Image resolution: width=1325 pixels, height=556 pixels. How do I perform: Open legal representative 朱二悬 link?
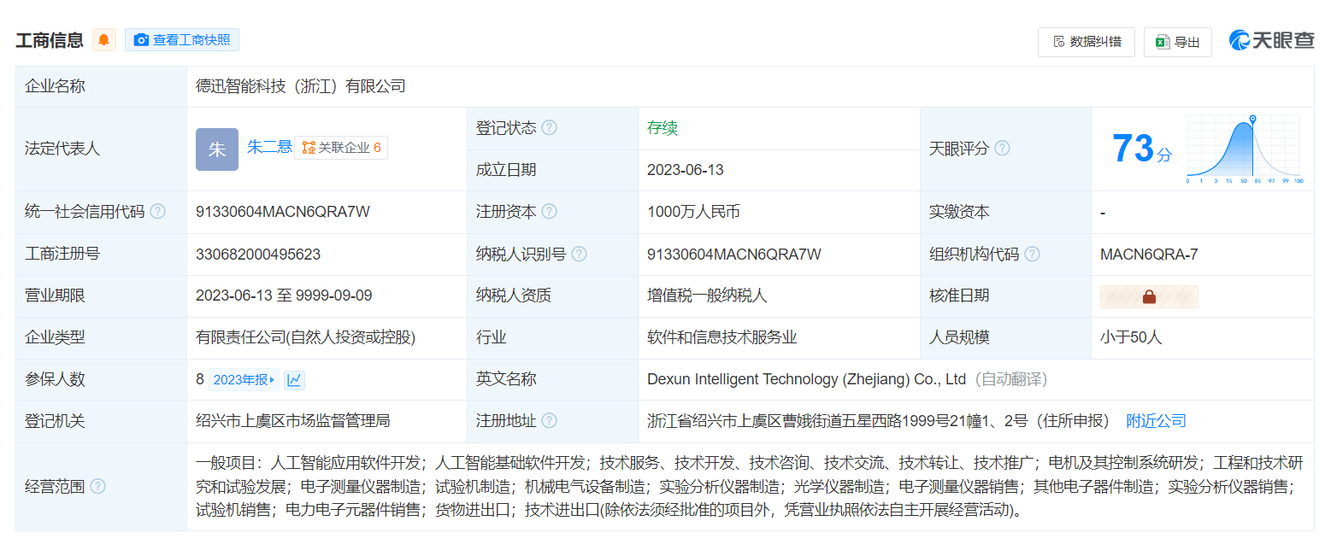pos(269,147)
